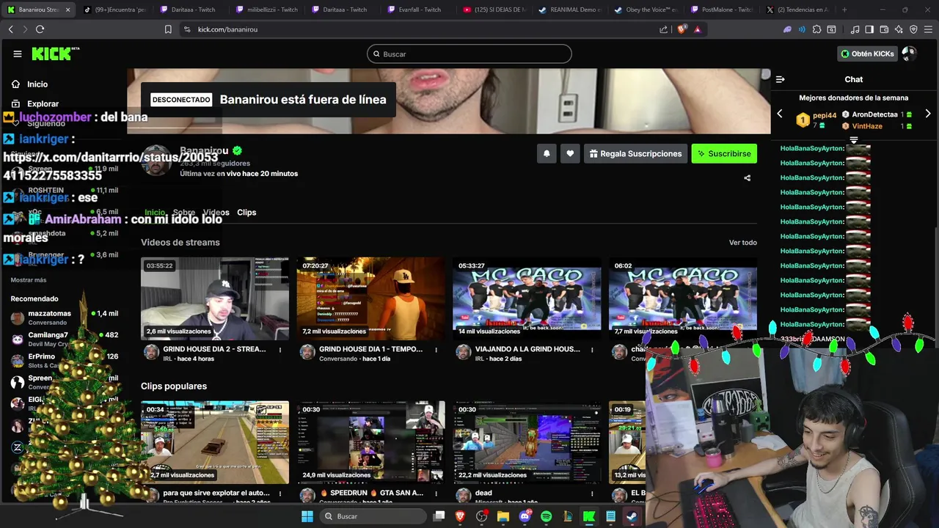The image size is (939, 528).
Task: Click the taskbar Buscar search box
Action: [x=373, y=516]
